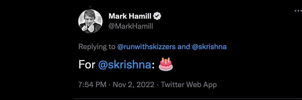302x100 pixels.
Task: Click the word 'For' in the tweet
Action: click(87, 65)
